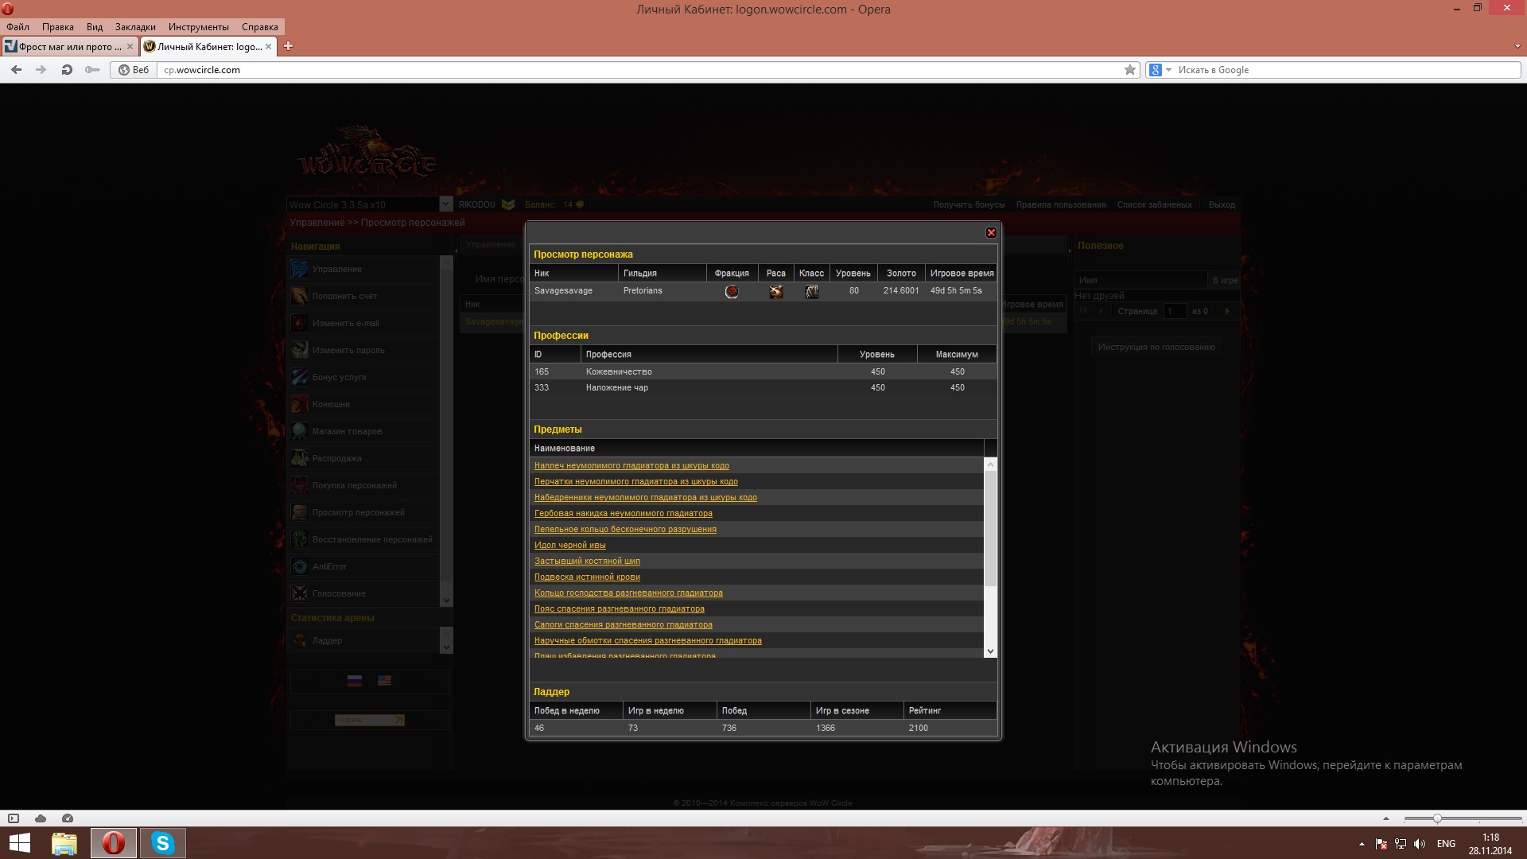Open 'Перчатки неумолимого гладиатора из шкуры кодо' link
This screenshot has height=859, width=1527.
[636, 482]
